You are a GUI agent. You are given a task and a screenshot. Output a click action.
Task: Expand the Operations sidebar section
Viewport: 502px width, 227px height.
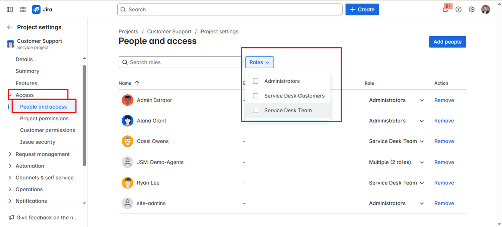coord(10,189)
